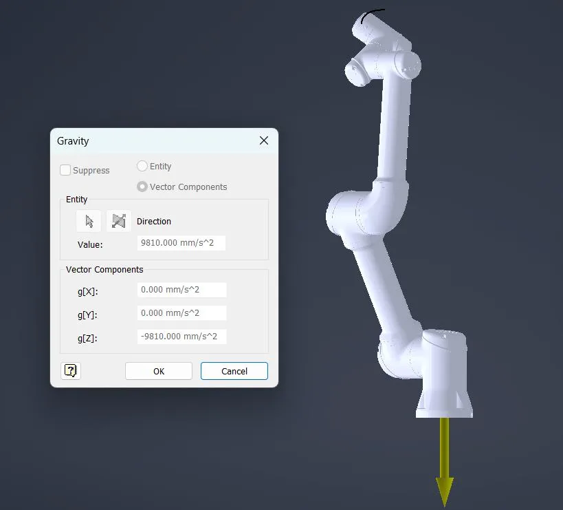Viewport: 563px width, 510px height.
Task: Click the flip direction icon
Action: pos(118,221)
